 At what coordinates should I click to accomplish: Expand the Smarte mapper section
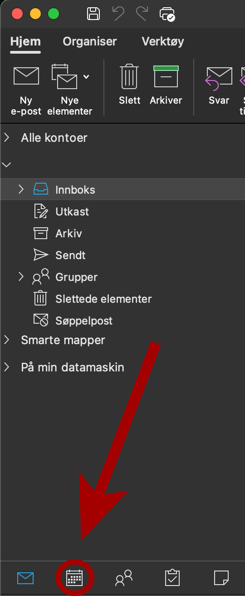[7, 340]
